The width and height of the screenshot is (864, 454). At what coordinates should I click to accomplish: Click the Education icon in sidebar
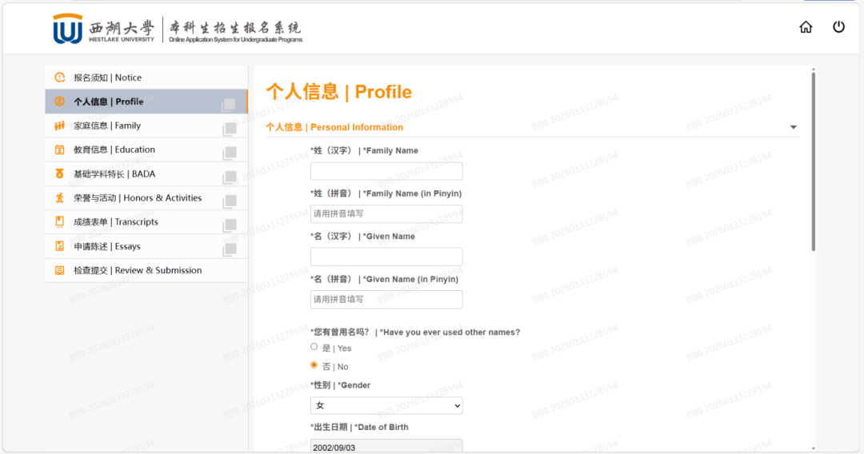(x=59, y=149)
